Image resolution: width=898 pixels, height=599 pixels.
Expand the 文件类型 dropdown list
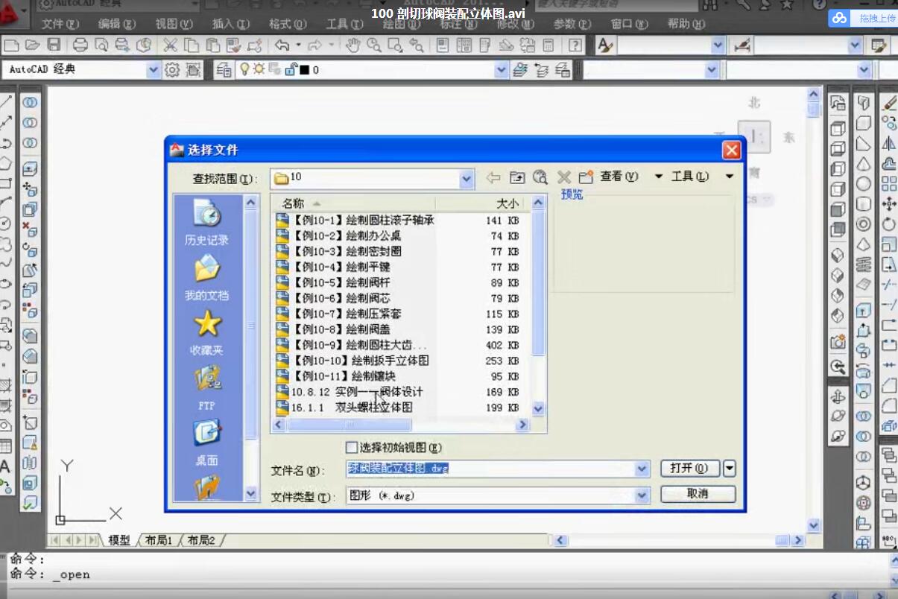(642, 495)
